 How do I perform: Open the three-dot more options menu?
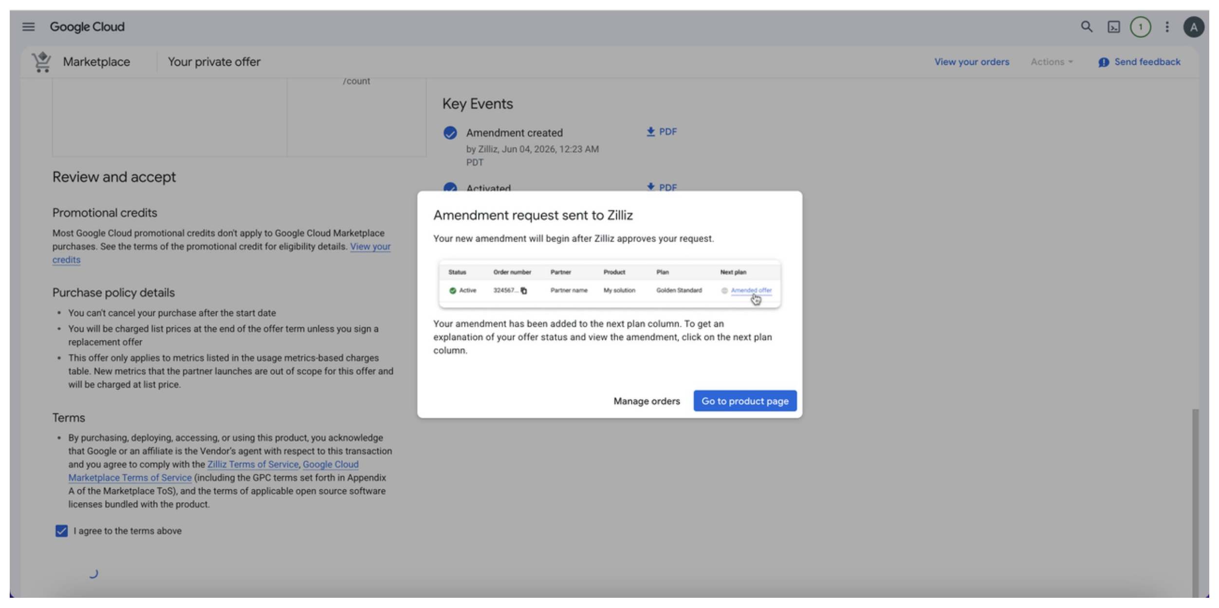coord(1167,27)
